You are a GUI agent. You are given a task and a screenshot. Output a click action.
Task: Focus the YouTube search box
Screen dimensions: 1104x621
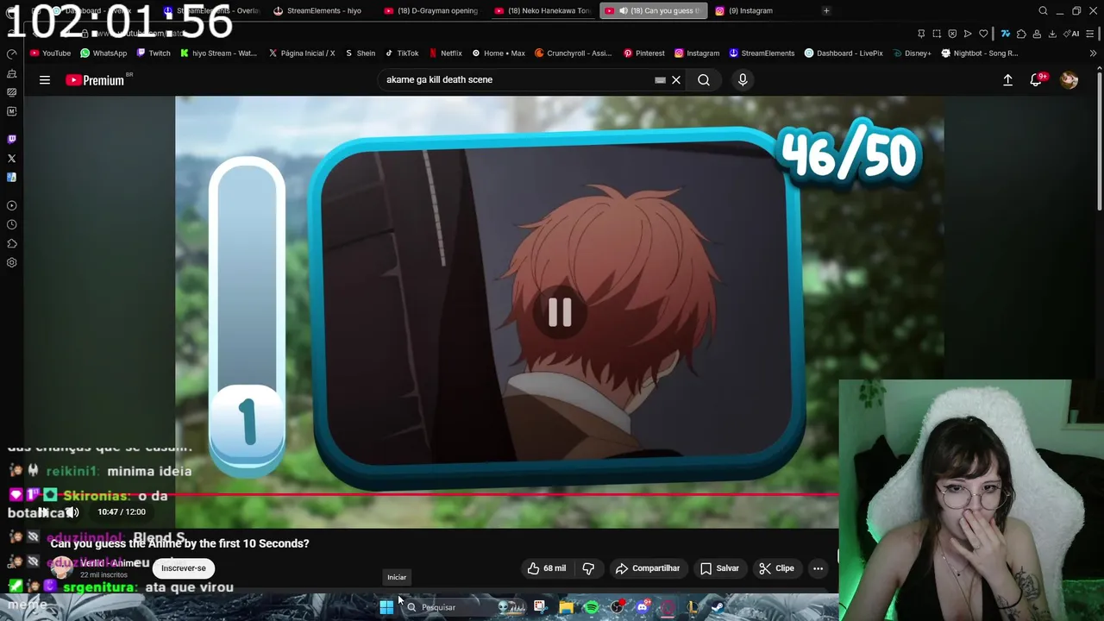517,80
